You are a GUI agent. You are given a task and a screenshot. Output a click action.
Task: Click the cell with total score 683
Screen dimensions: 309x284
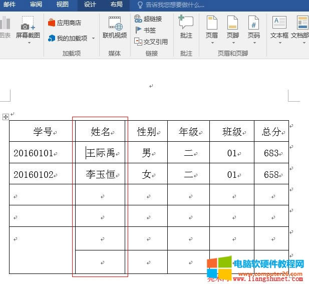click(x=271, y=153)
